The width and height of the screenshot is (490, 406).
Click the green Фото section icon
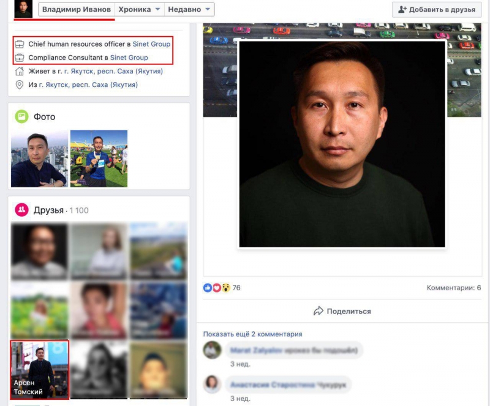(x=21, y=116)
